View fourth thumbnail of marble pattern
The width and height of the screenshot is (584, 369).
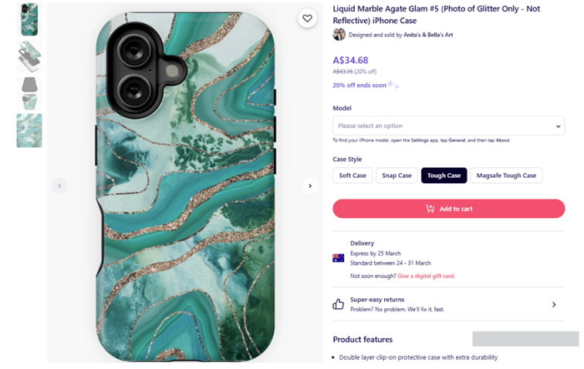[29, 130]
